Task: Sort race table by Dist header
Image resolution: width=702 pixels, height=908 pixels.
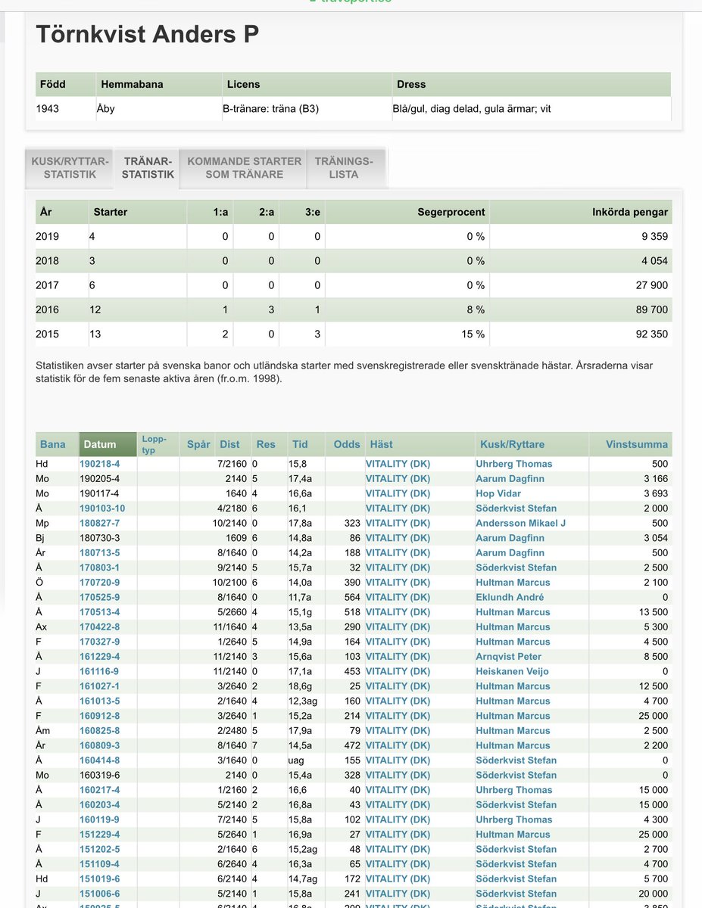Action: tap(229, 444)
